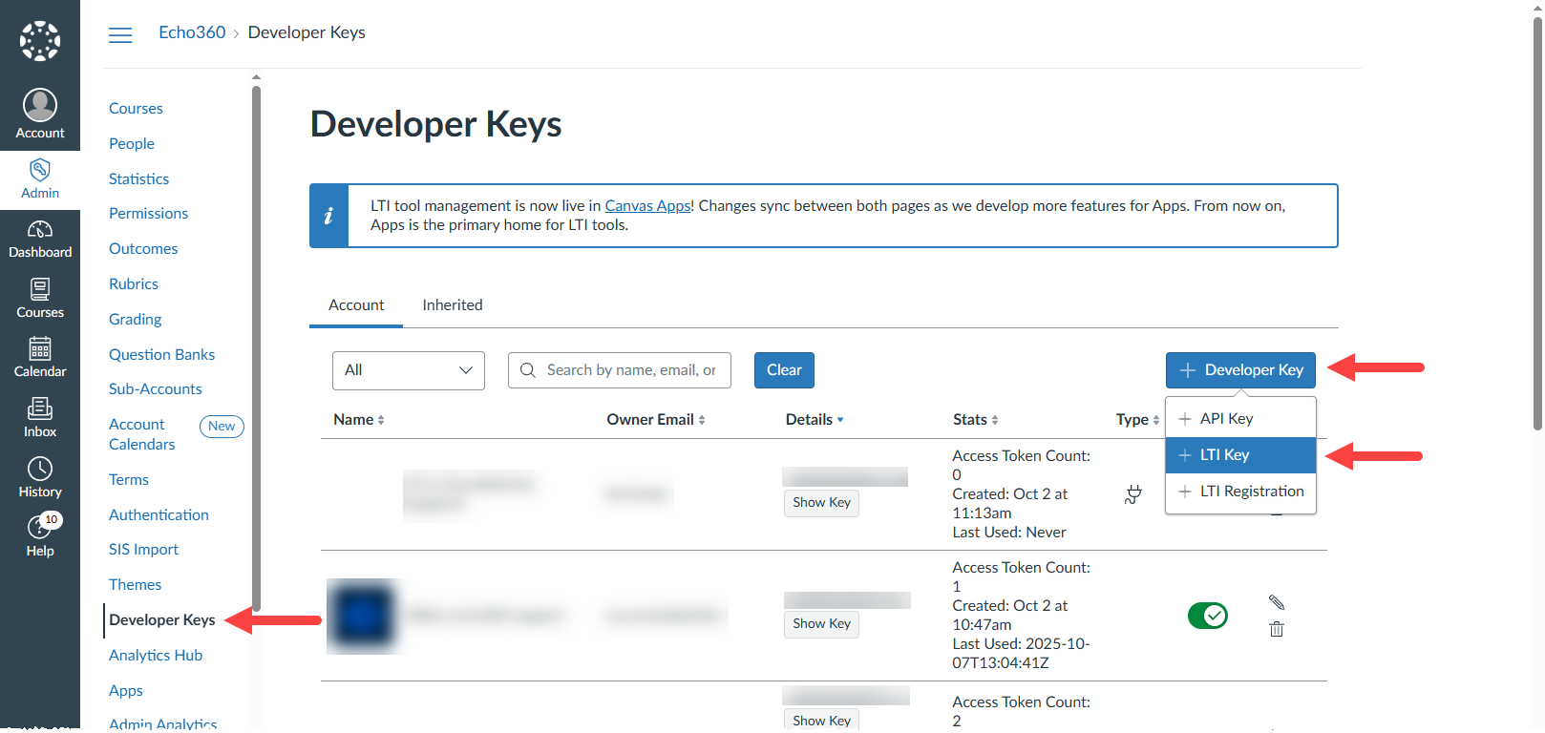Open Calendar in global navigation

pyautogui.click(x=40, y=358)
